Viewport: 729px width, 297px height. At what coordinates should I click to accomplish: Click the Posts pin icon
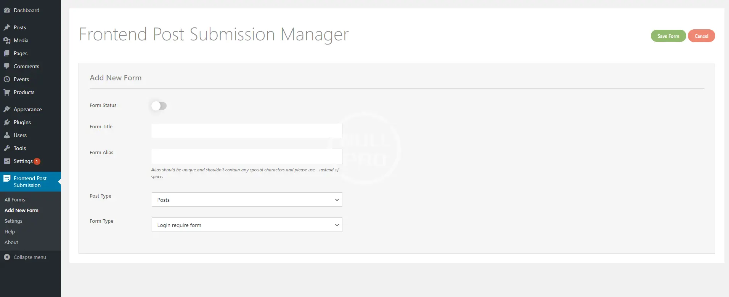point(7,27)
